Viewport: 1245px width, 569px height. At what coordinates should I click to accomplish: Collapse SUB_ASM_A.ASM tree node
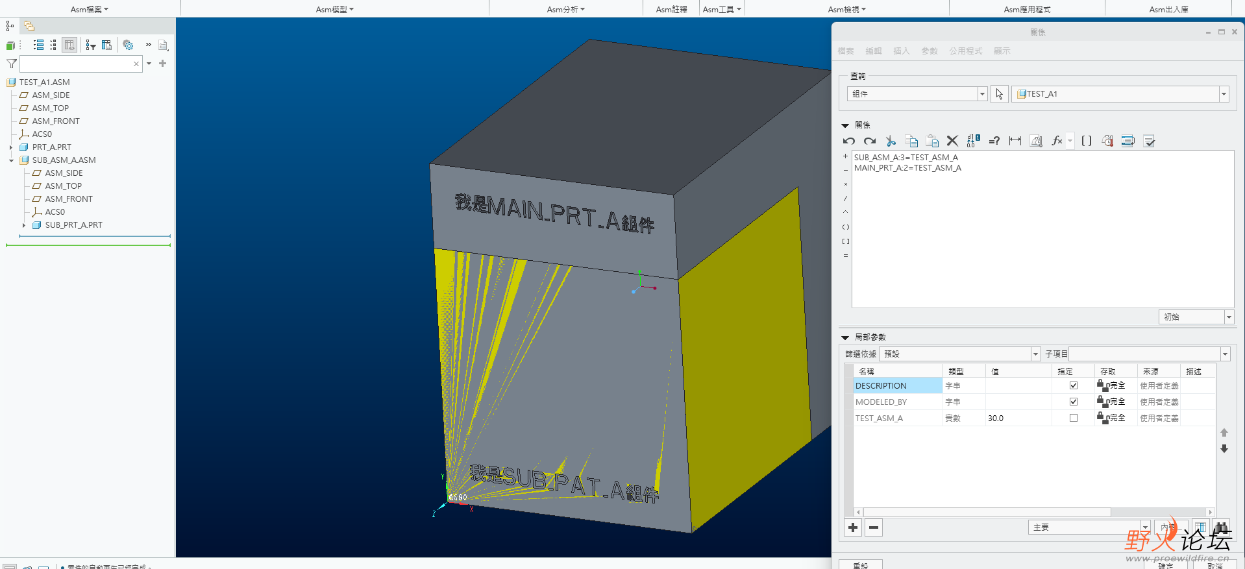click(11, 160)
